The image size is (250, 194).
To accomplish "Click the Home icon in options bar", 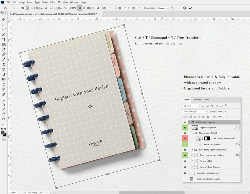I will [x=5, y=8].
